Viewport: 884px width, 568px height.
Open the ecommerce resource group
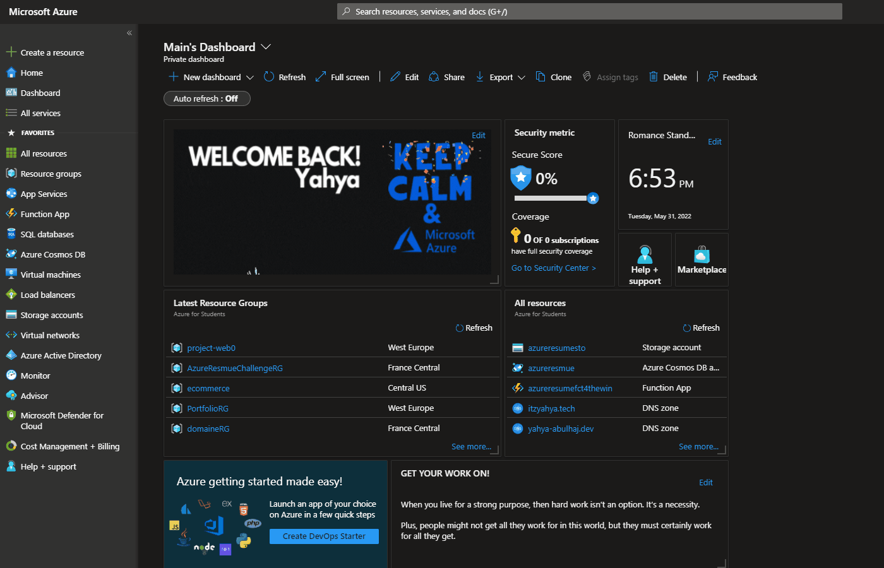[208, 388]
